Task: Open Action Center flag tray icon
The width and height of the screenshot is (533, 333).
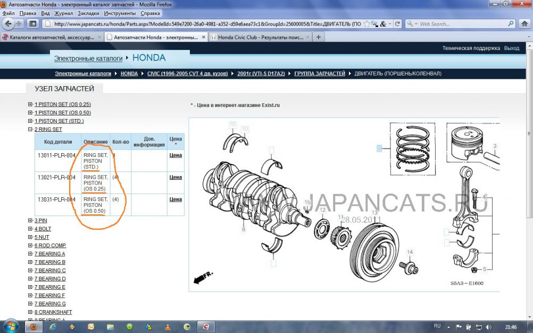Action: tap(459, 327)
